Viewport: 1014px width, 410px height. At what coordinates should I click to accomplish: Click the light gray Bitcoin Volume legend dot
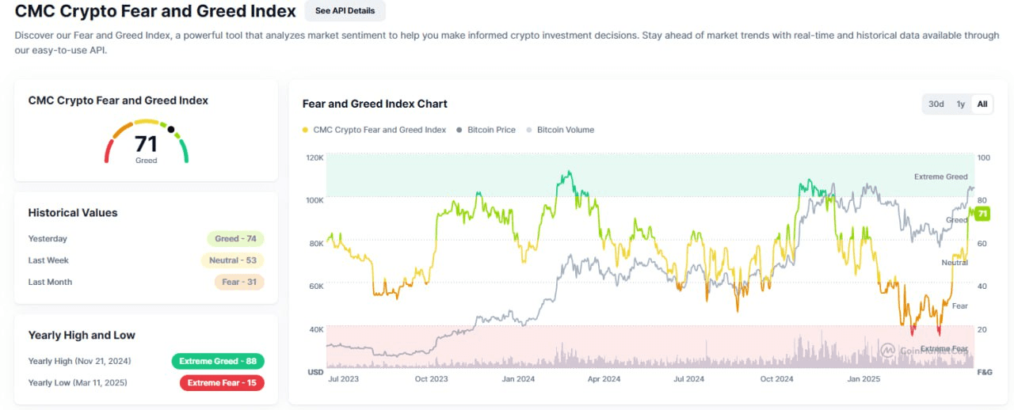(x=529, y=130)
